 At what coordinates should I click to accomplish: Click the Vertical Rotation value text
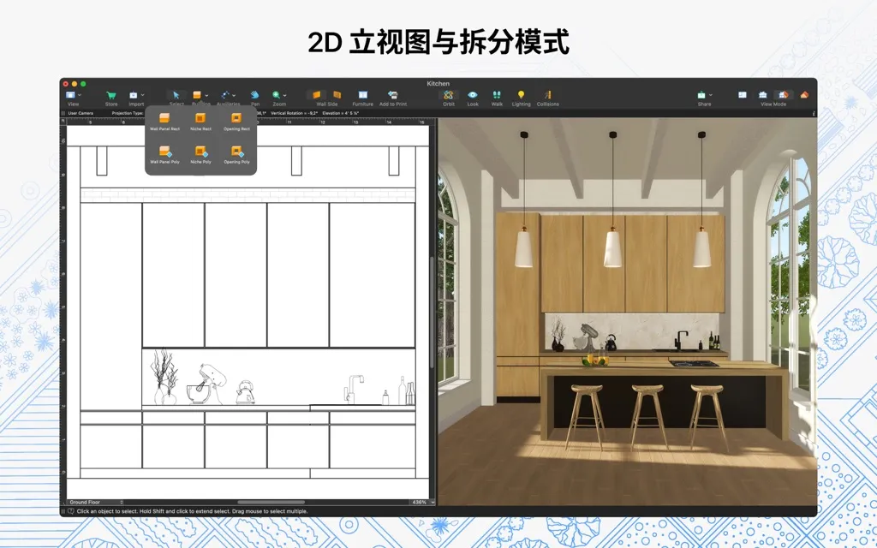tap(294, 113)
